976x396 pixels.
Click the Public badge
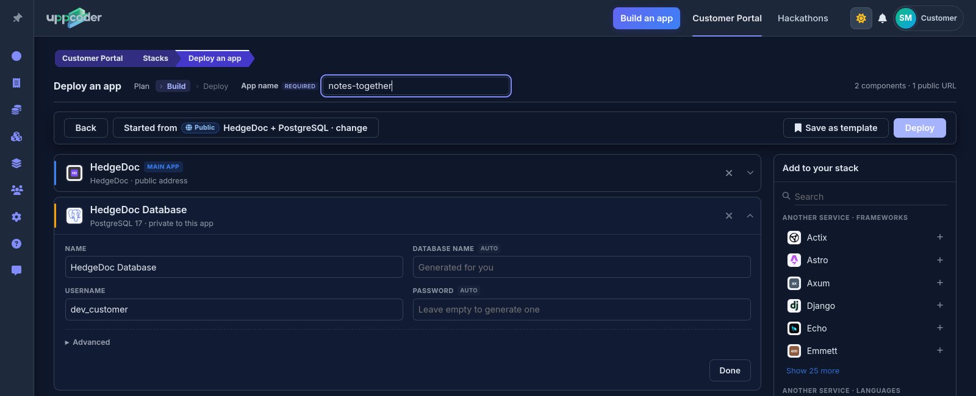coord(200,128)
